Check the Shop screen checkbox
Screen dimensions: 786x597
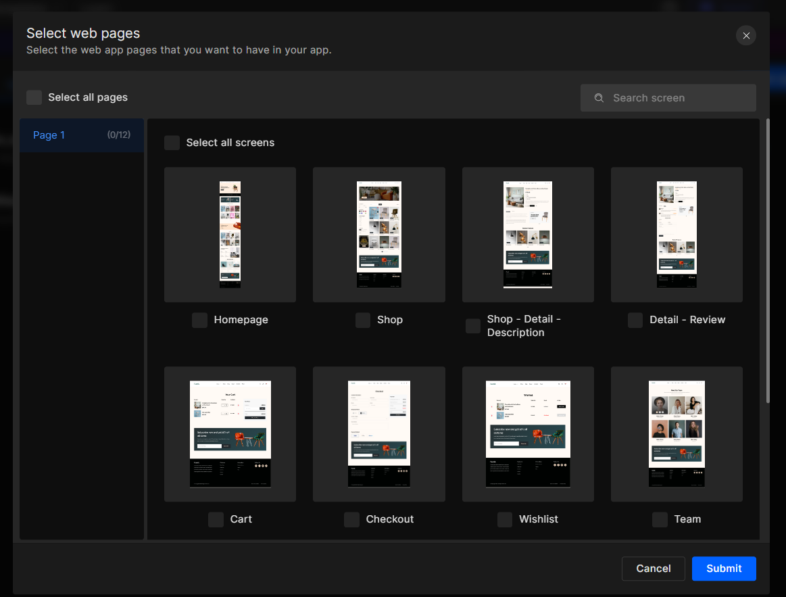pyautogui.click(x=362, y=320)
